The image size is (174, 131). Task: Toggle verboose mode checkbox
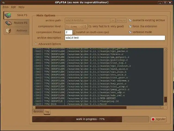coord(130,32)
